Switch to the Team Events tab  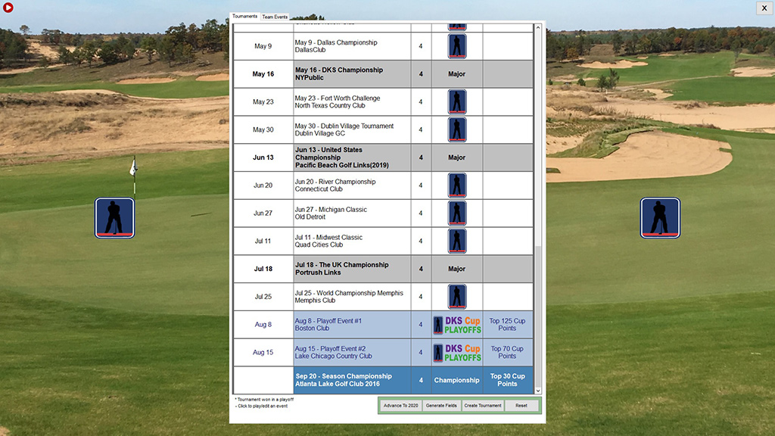(x=275, y=17)
